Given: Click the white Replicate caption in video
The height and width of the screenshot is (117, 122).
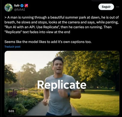Looking at the screenshot, I should click(62, 85).
